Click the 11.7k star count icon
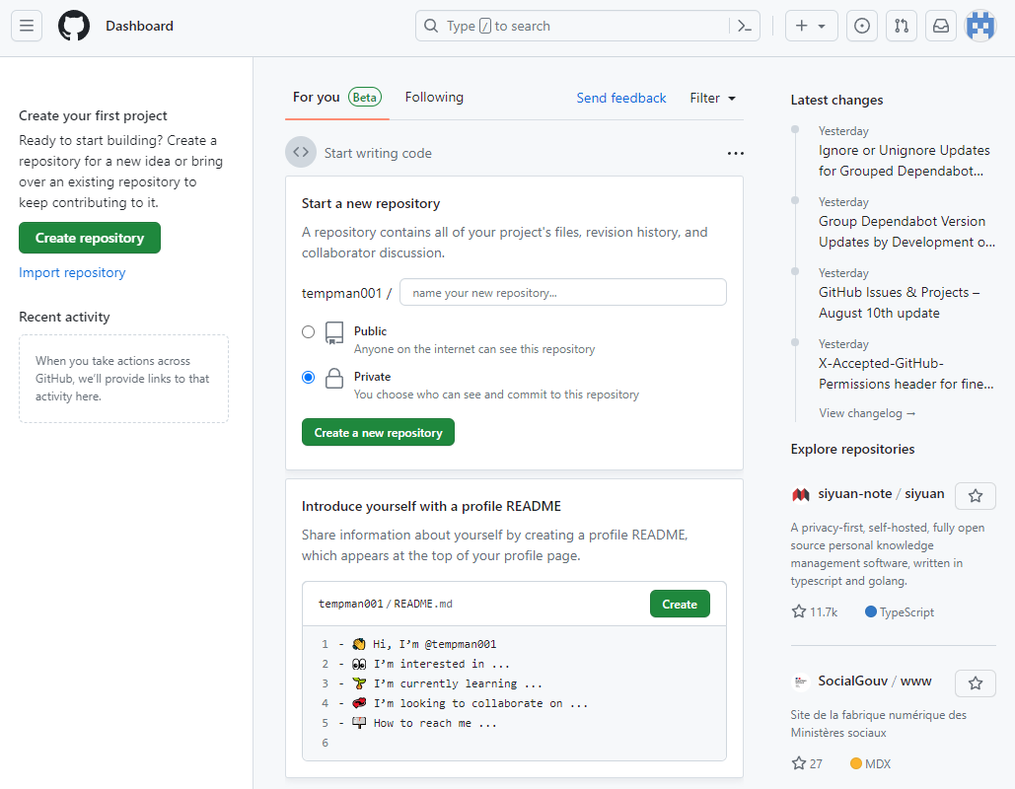Screen dimensions: 1015x789 tap(799, 611)
